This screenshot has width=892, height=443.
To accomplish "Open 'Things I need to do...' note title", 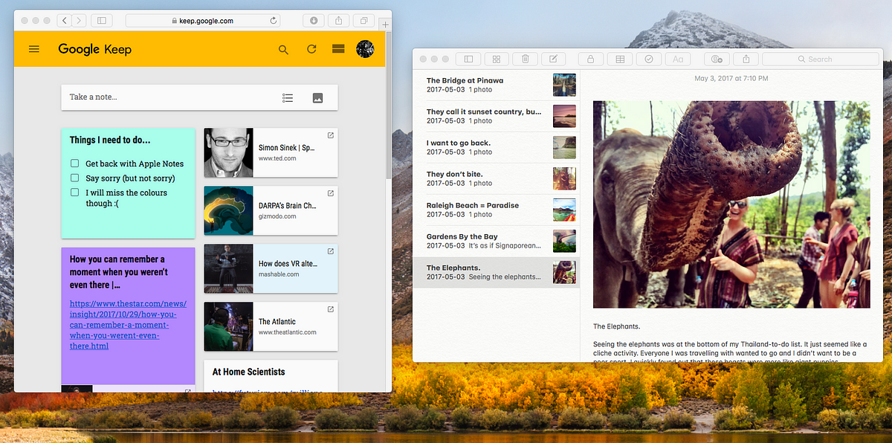I will click(x=110, y=140).
